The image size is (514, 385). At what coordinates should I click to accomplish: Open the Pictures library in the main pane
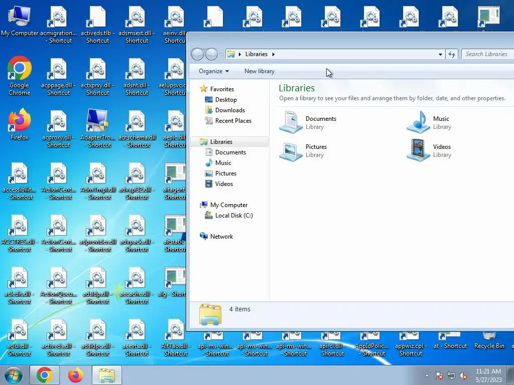303,150
